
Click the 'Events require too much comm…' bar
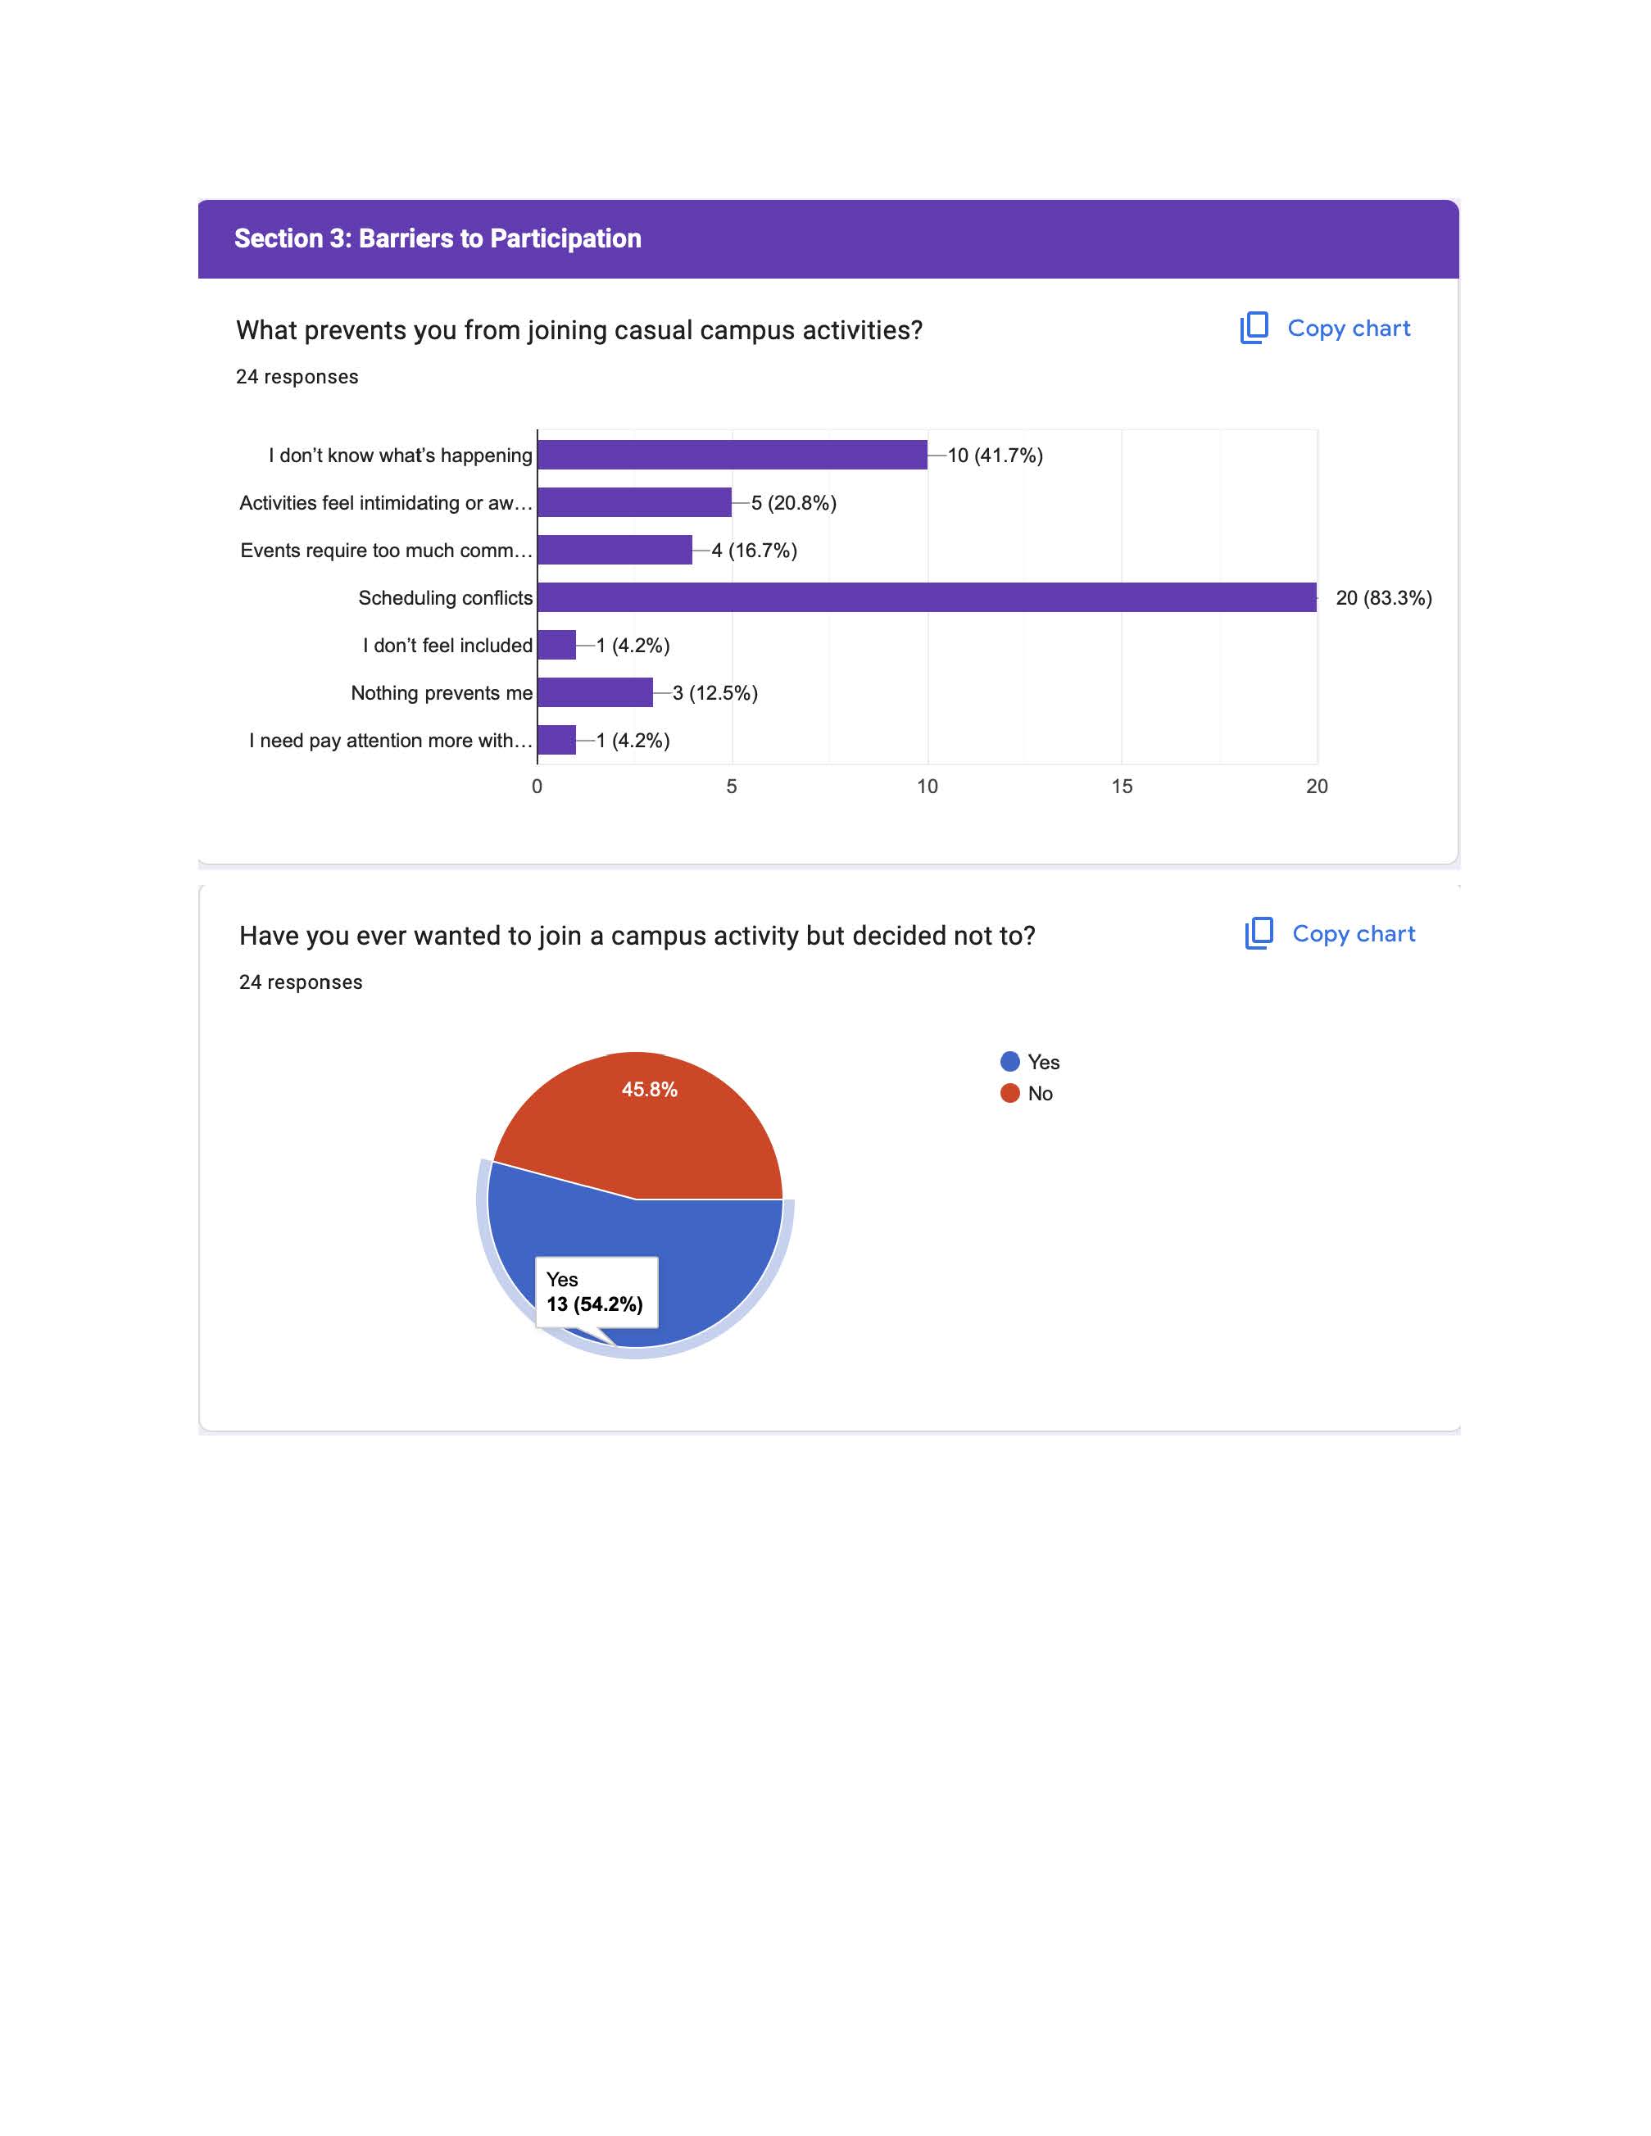point(615,550)
